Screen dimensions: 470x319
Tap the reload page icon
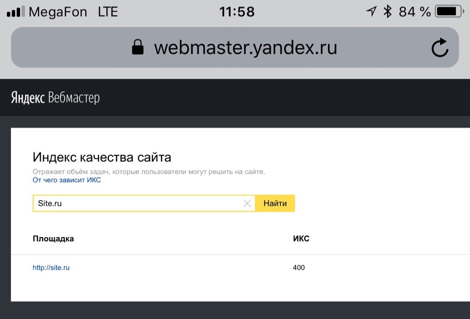(x=440, y=48)
